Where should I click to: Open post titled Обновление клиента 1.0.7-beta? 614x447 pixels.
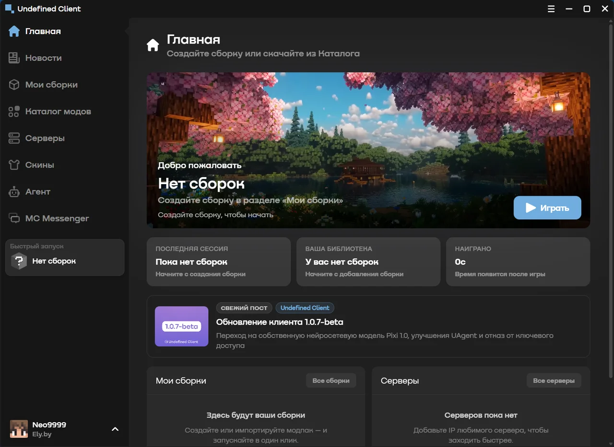click(280, 322)
